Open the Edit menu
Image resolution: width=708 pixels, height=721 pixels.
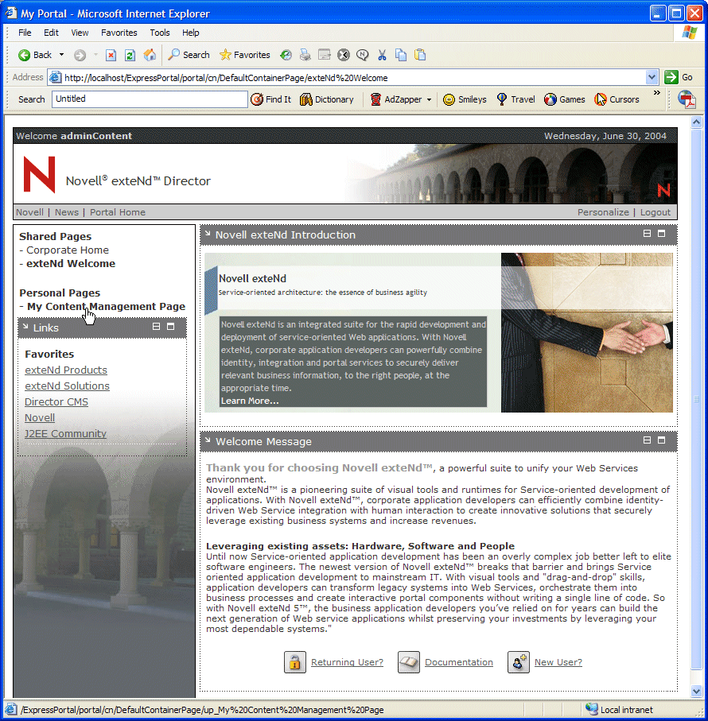[x=51, y=33]
